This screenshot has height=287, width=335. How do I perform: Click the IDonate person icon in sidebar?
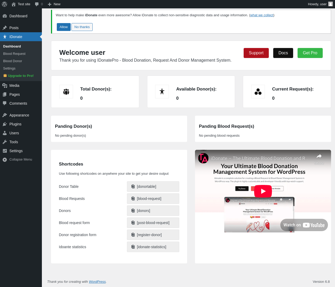(5, 37)
